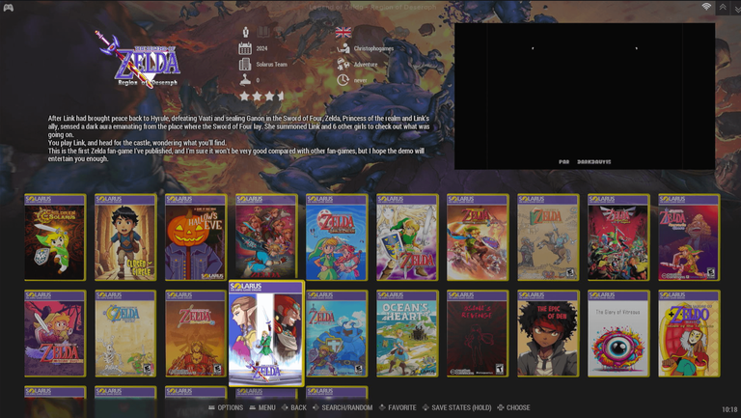This screenshot has height=418, width=741.
Task: Click the black video preview panel
Action: click(585, 97)
